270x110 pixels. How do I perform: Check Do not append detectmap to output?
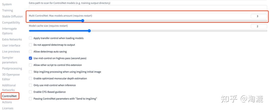pyautogui.click(x=30, y=45)
